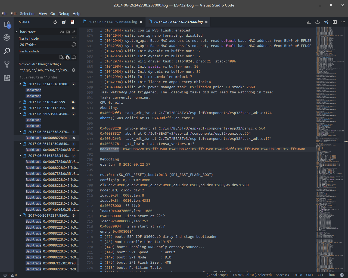The width and height of the screenshot is (348, 278).
Task: Toggle whole word matching
Action: pos(68,32)
